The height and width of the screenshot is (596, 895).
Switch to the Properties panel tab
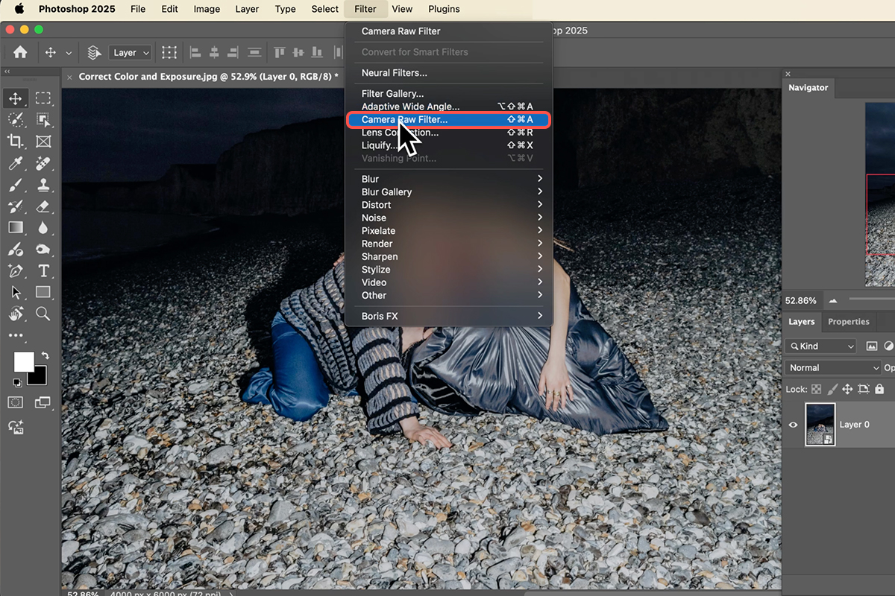point(849,322)
